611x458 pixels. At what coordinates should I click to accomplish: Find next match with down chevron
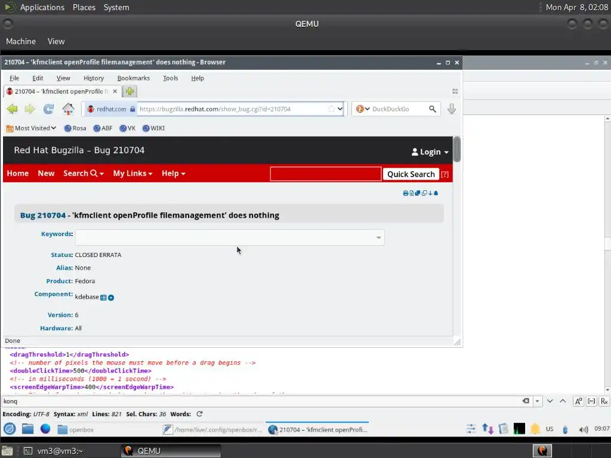[550, 401]
